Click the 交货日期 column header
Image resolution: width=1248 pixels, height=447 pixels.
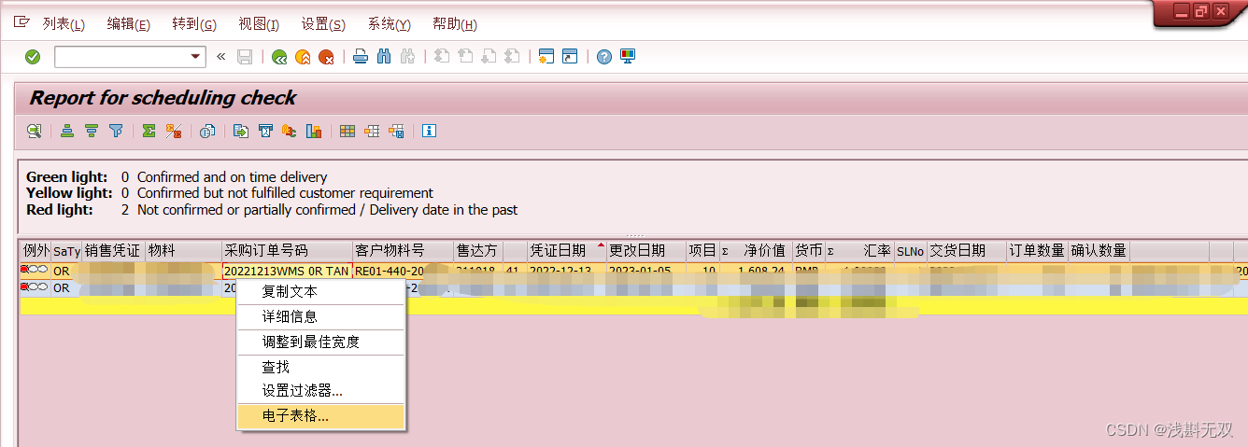click(967, 251)
